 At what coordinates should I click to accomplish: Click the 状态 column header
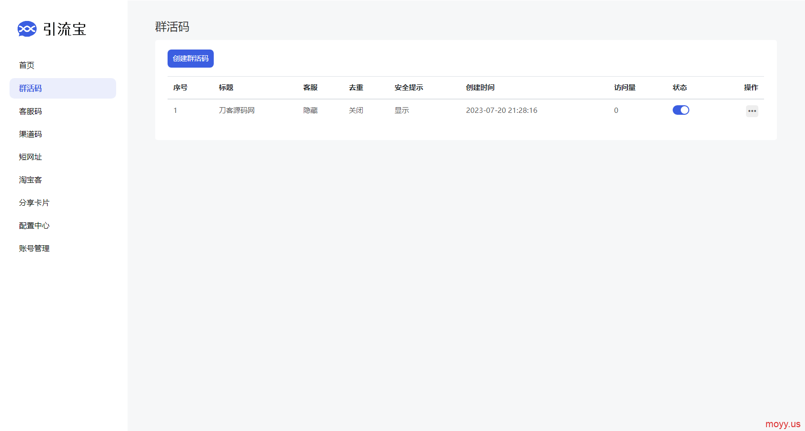680,88
